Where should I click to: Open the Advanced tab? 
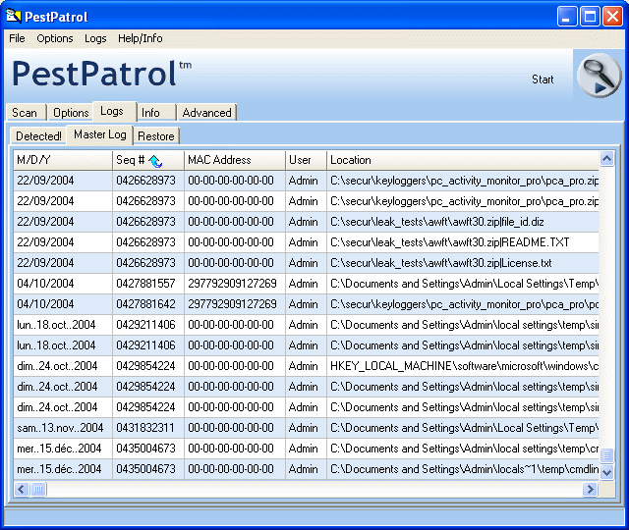(207, 113)
